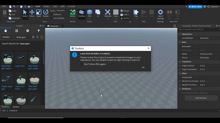Open the Models category dropdown

(8, 37)
